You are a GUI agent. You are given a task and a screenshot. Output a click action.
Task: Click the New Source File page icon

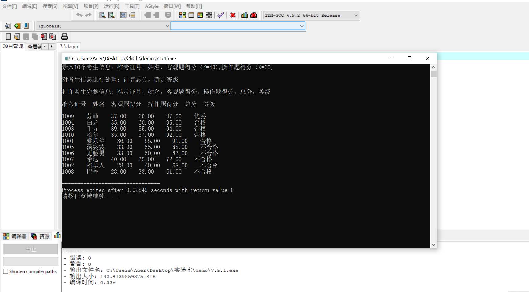pos(8,36)
